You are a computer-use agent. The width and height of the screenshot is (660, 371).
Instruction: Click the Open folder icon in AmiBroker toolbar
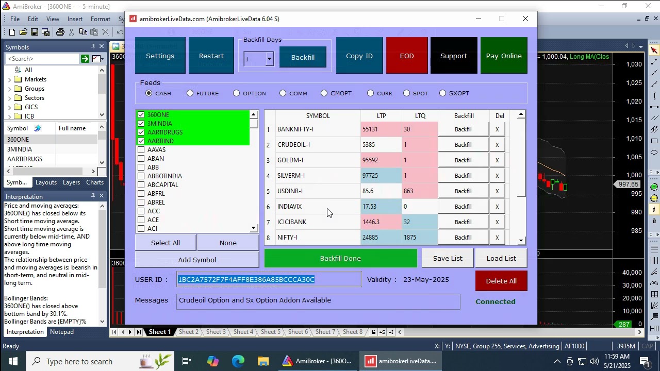(23, 32)
